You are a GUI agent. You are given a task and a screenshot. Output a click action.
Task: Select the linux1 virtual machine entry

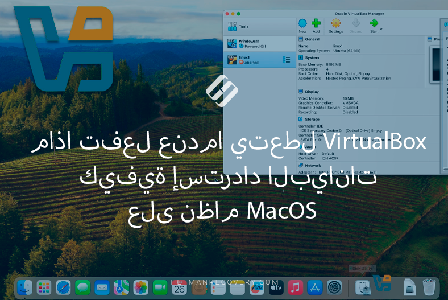point(259,60)
